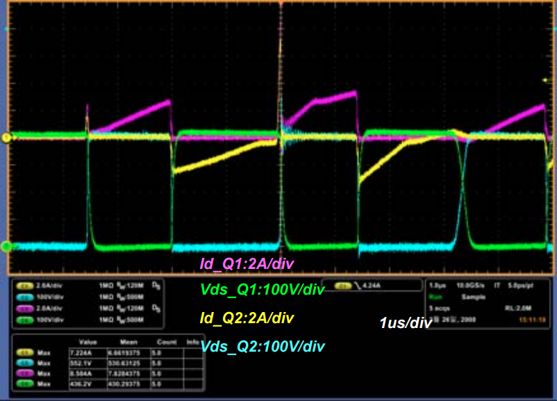Adjust the trigger level at 4.24A readout
This screenshot has height=401, width=557.
click(373, 285)
